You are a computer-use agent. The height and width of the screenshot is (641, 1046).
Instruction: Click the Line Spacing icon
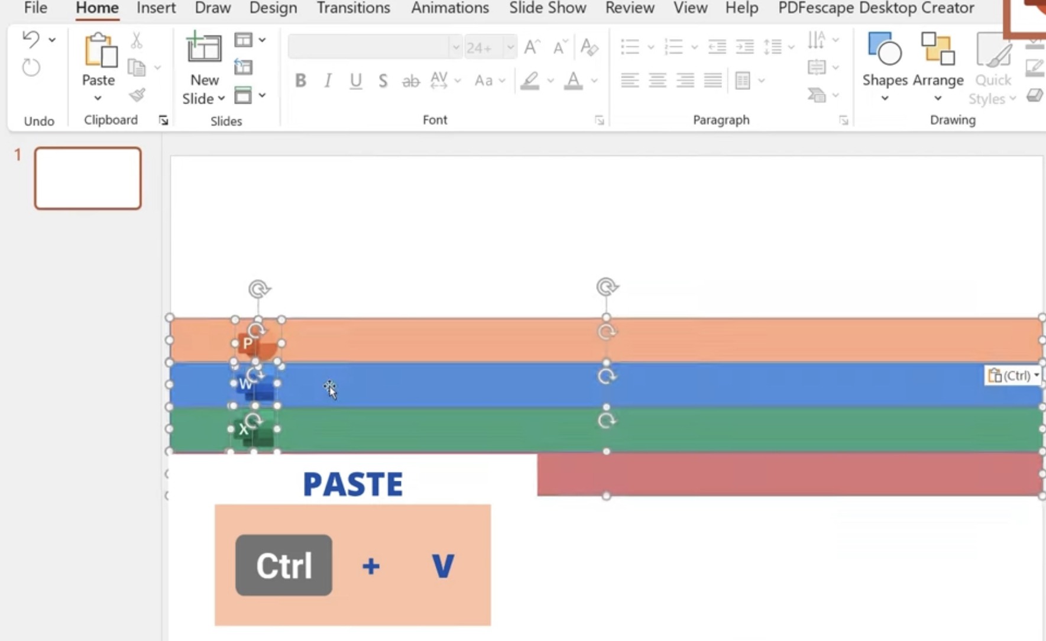tap(772, 47)
